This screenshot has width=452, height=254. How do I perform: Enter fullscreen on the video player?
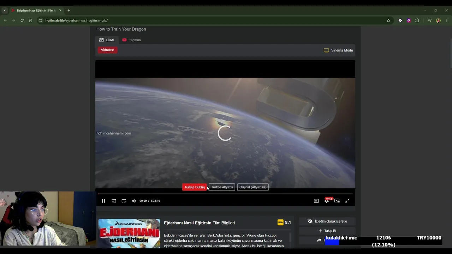(347, 201)
